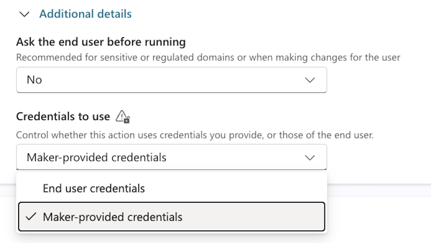
Task: Click the chevron in Maker-provided credentials combo box
Action: click(x=310, y=158)
